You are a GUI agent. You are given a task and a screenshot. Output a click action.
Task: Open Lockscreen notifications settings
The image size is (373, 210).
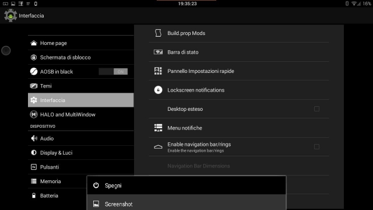[239, 90]
